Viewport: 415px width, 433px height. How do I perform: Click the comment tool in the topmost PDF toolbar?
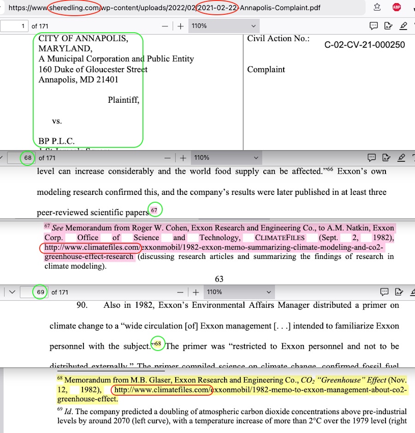click(374, 26)
